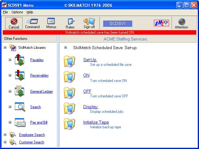Image resolution: width=199 pixels, height=149 pixels.
Task: Click the ON link
Action: (86, 75)
